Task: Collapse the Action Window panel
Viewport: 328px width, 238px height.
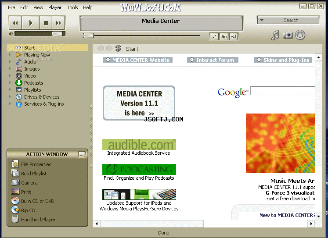Action: pos(82,154)
